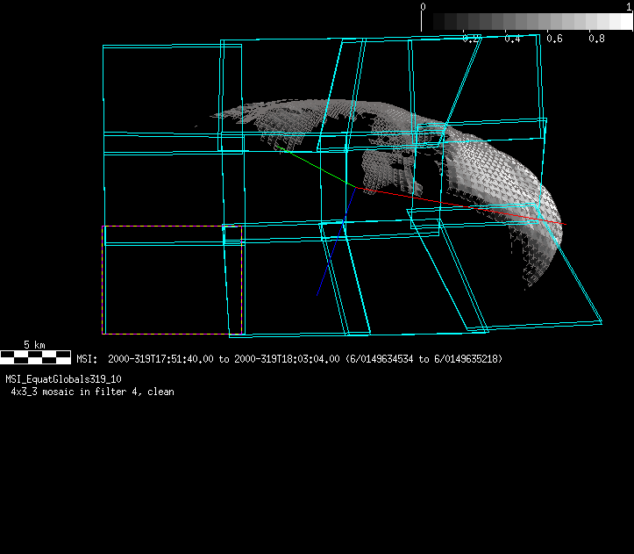This screenshot has height=554, width=634.
Task: Click the "5 km" scale label
Action: (34, 345)
